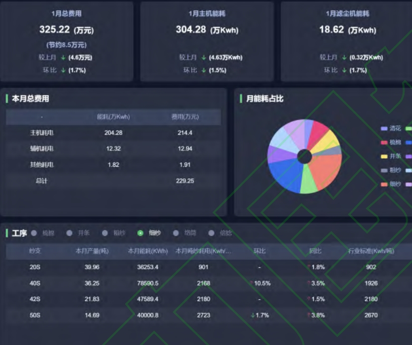
Task: Choose the 粗纱 radio option
Action: coord(105,233)
